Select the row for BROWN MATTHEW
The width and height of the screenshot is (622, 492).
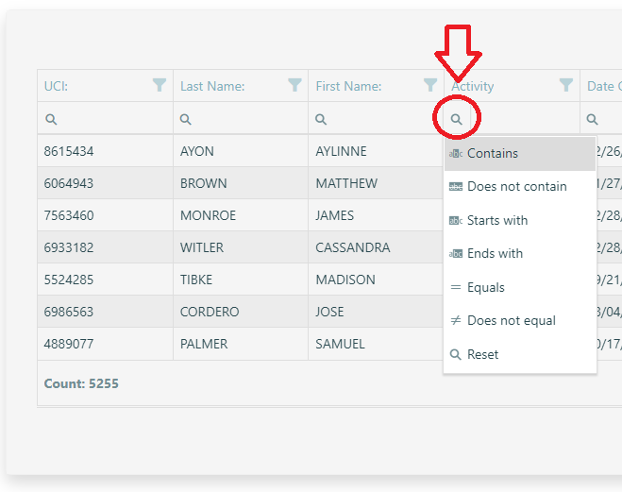[236, 183]
